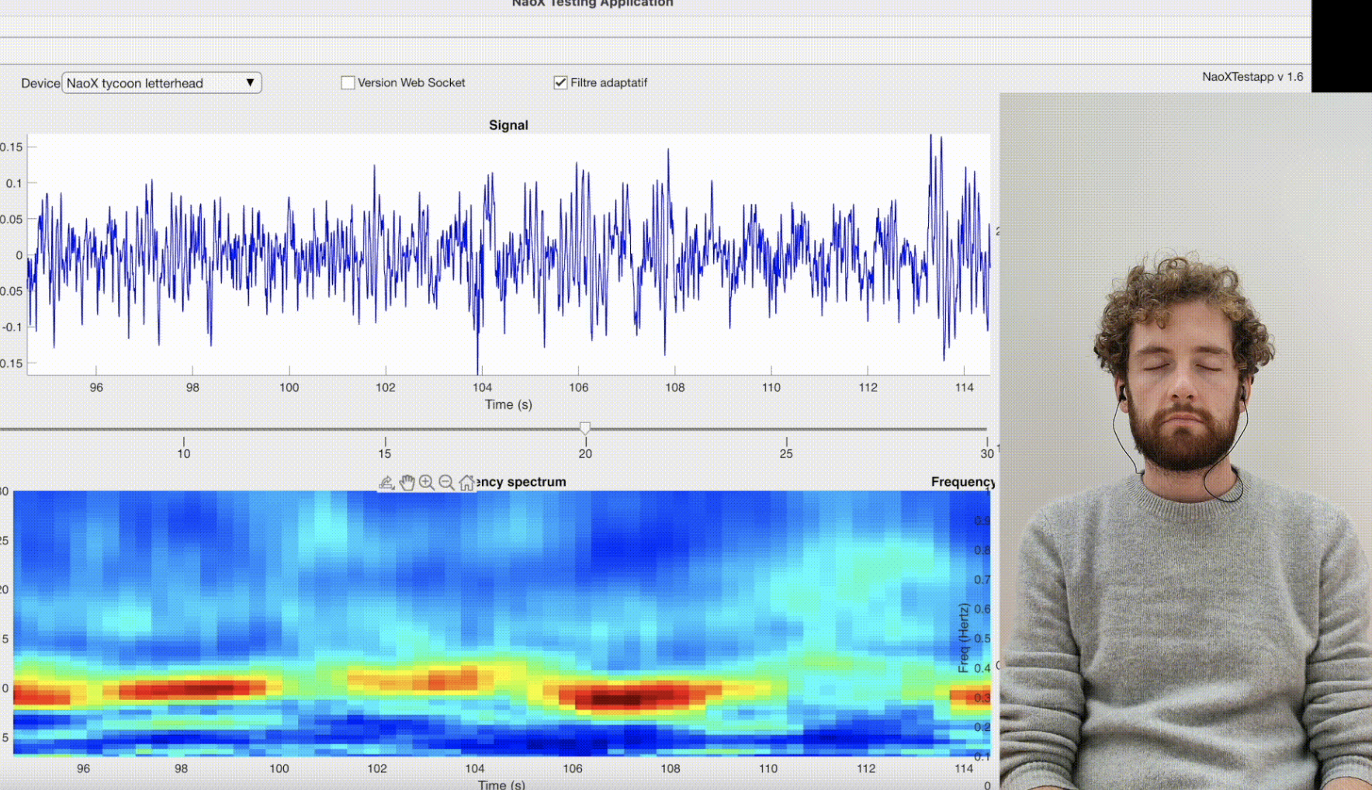Screen dimensions: 1372x790
Task: Enable the Version Web Socket checkbox
Action: 348,82
